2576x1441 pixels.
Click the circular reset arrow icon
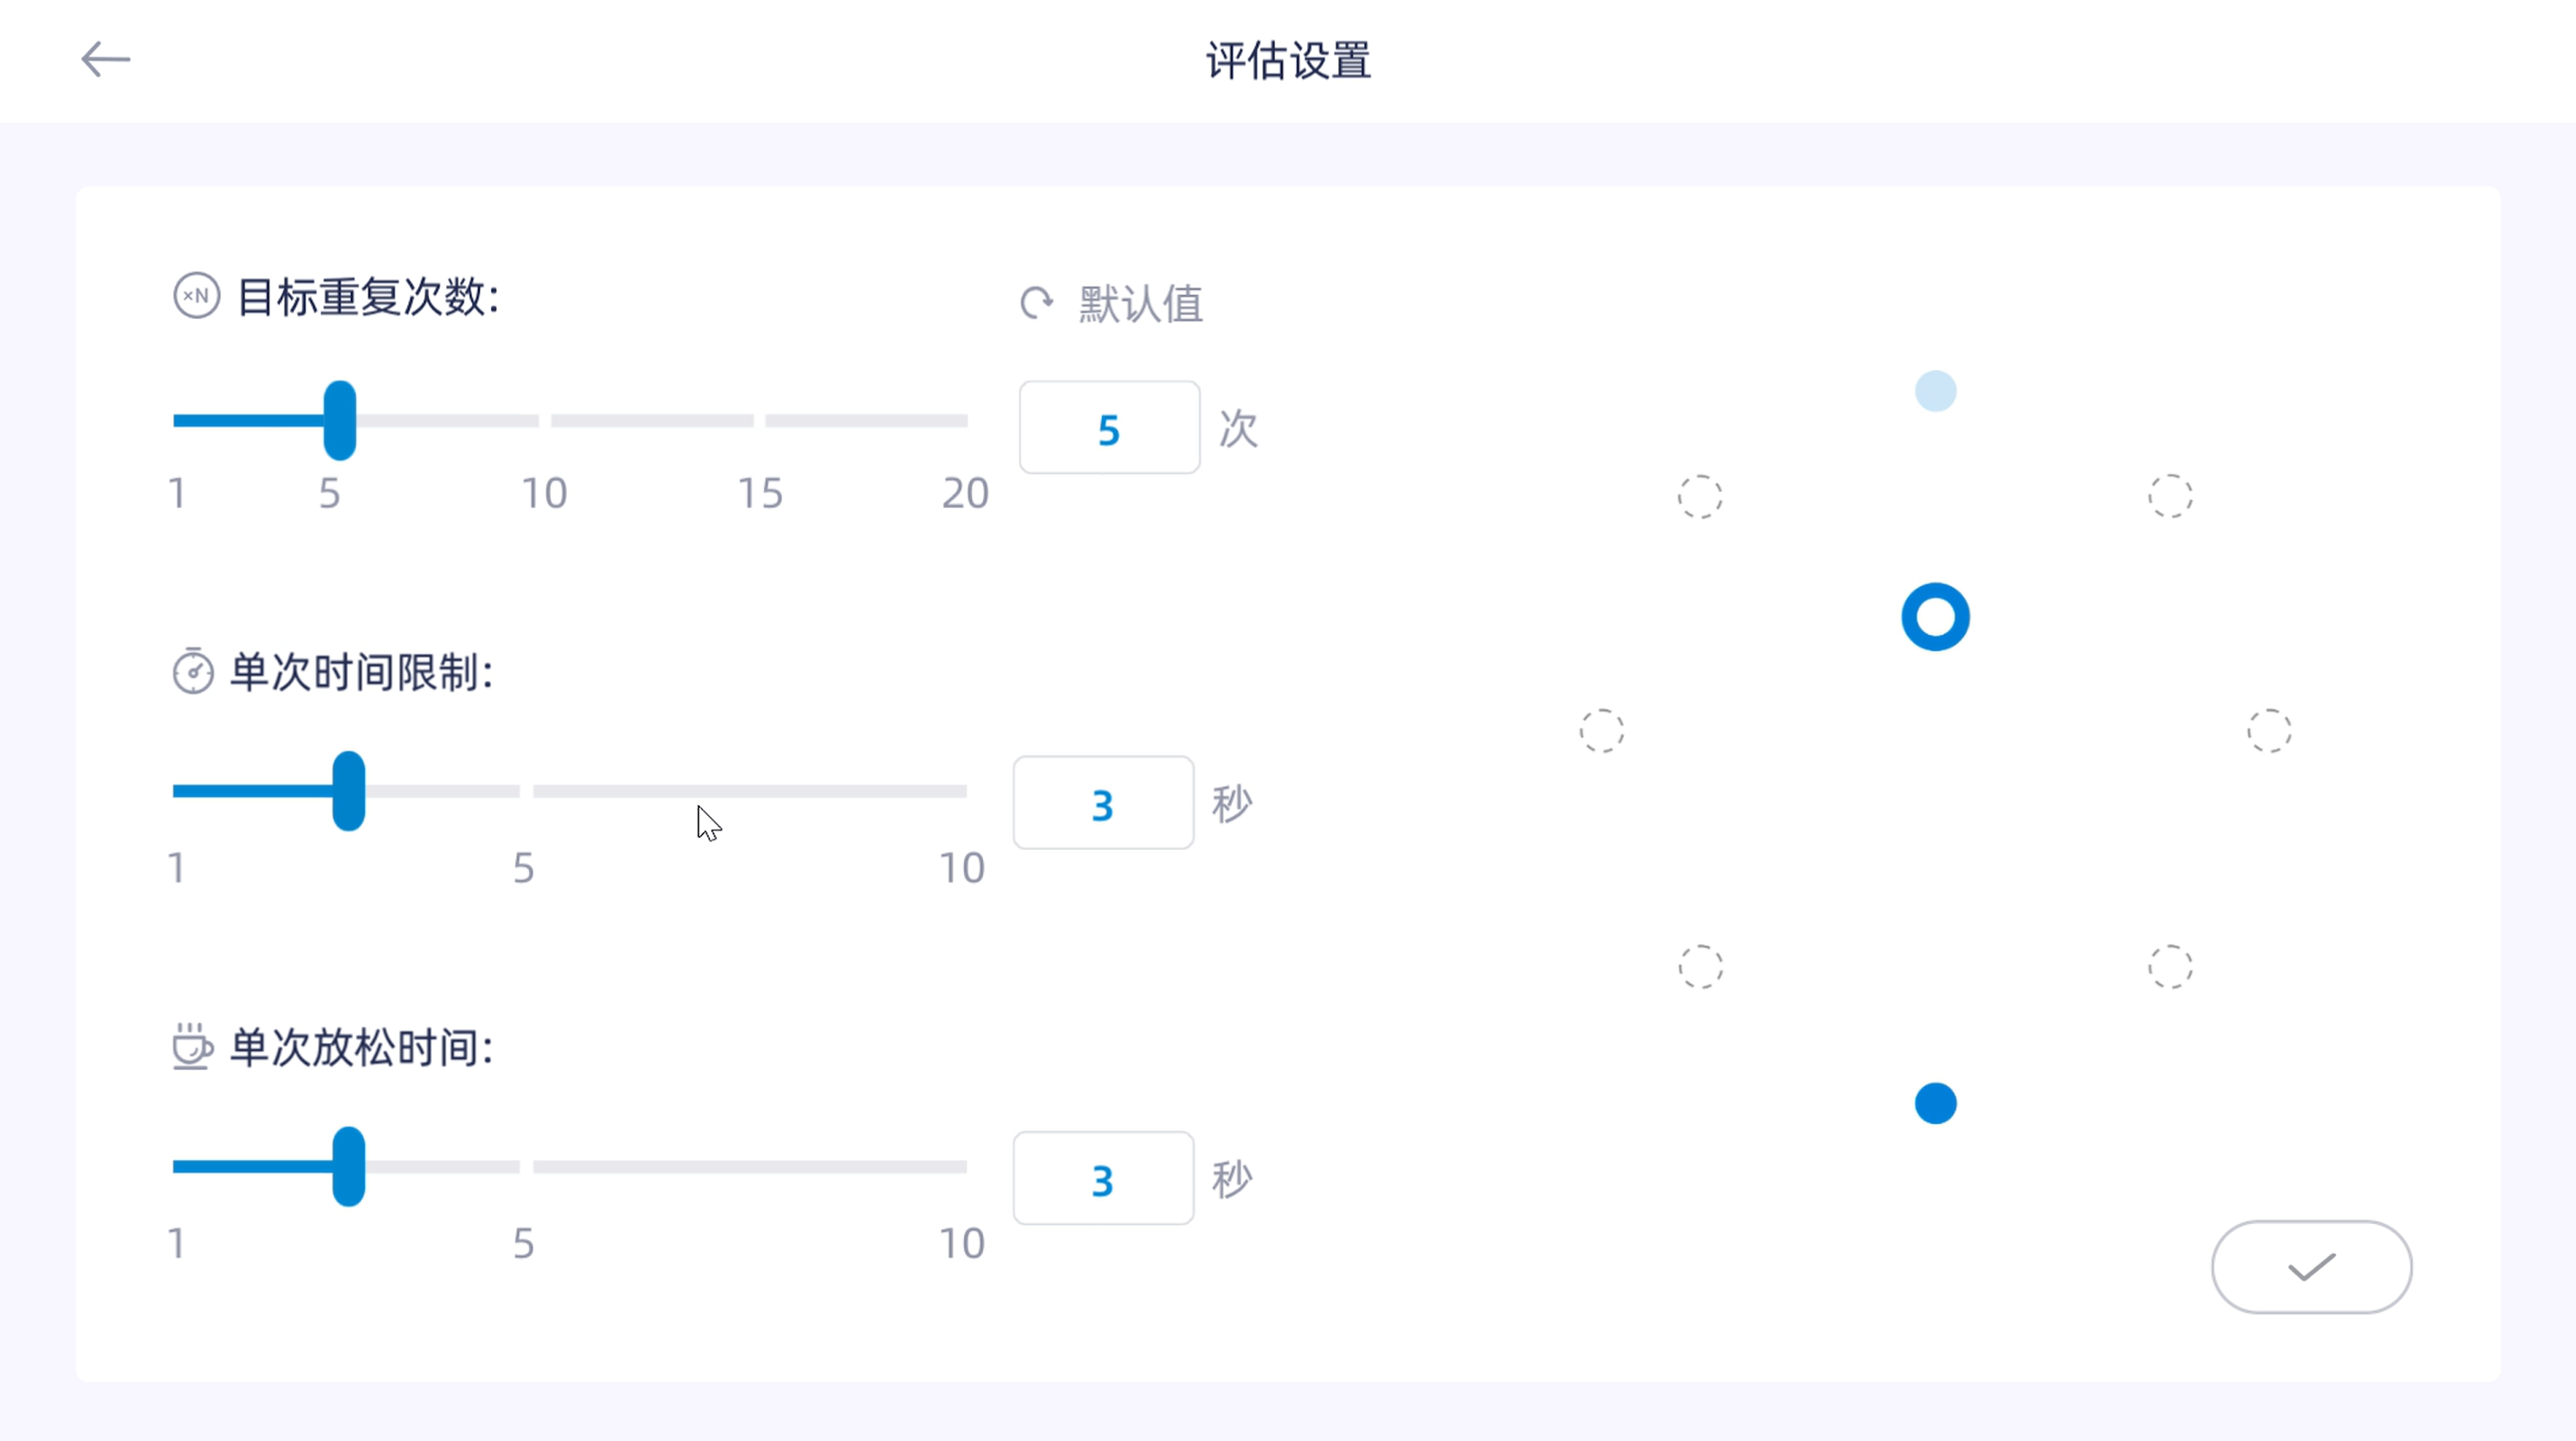click(x=1036, y=303)
